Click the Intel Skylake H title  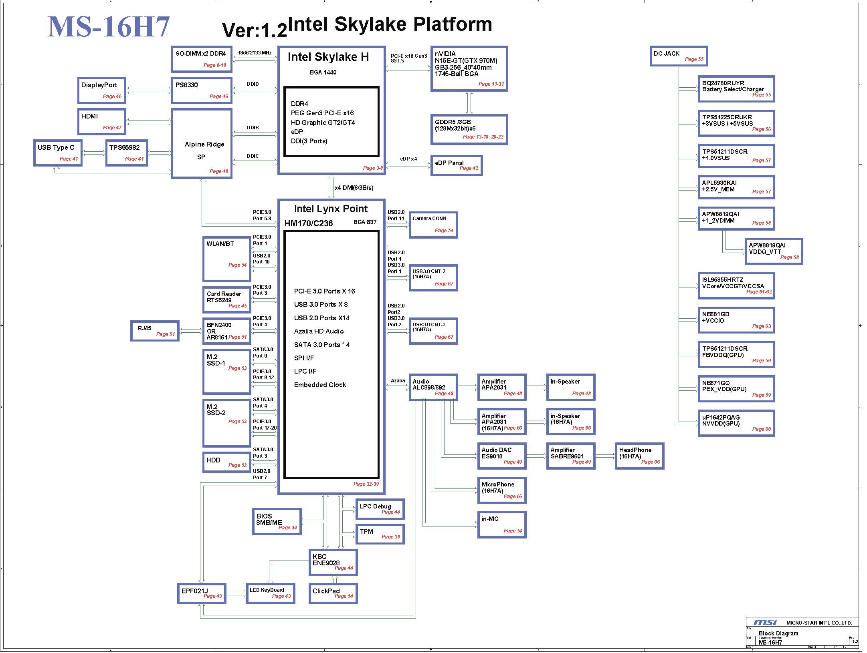click(328, 57)
